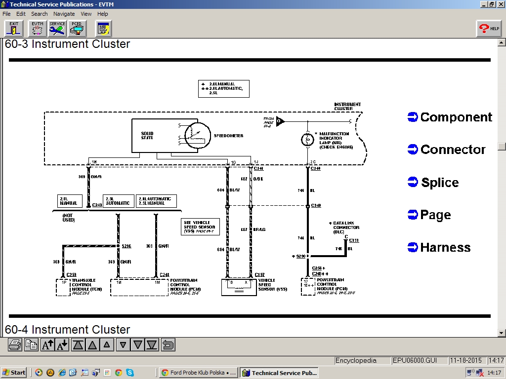Print the diagram using the printer icon
This screenshot has height=379, width=506.
pyautogui.click(x=15, y=345)
